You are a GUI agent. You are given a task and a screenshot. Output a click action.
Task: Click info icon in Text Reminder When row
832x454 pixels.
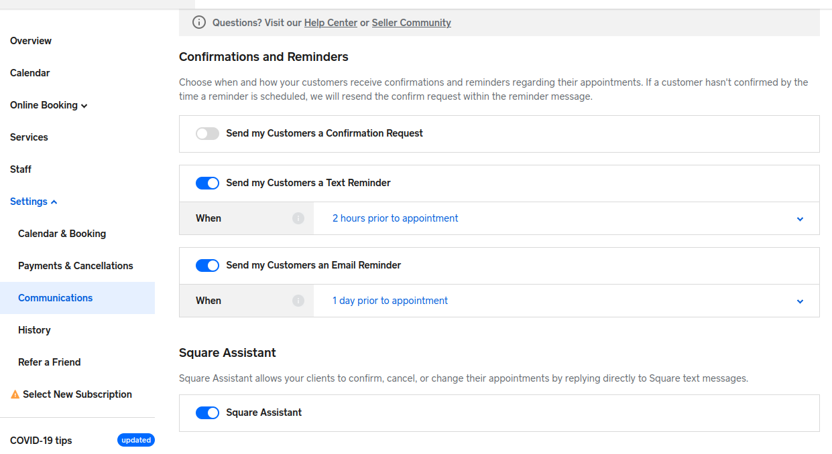[298, 218]
